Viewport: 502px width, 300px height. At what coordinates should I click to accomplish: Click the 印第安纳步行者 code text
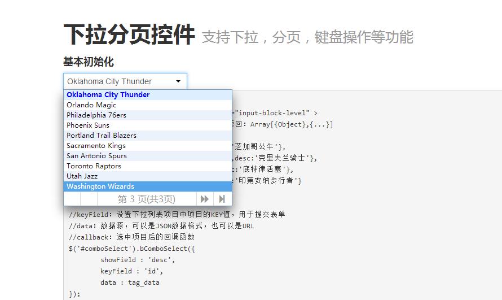pyautogui.click(x=266, y=180)
